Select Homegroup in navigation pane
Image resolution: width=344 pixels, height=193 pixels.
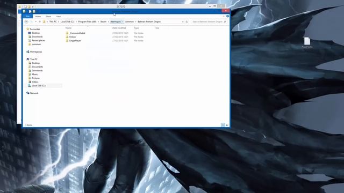click(36, 51)
